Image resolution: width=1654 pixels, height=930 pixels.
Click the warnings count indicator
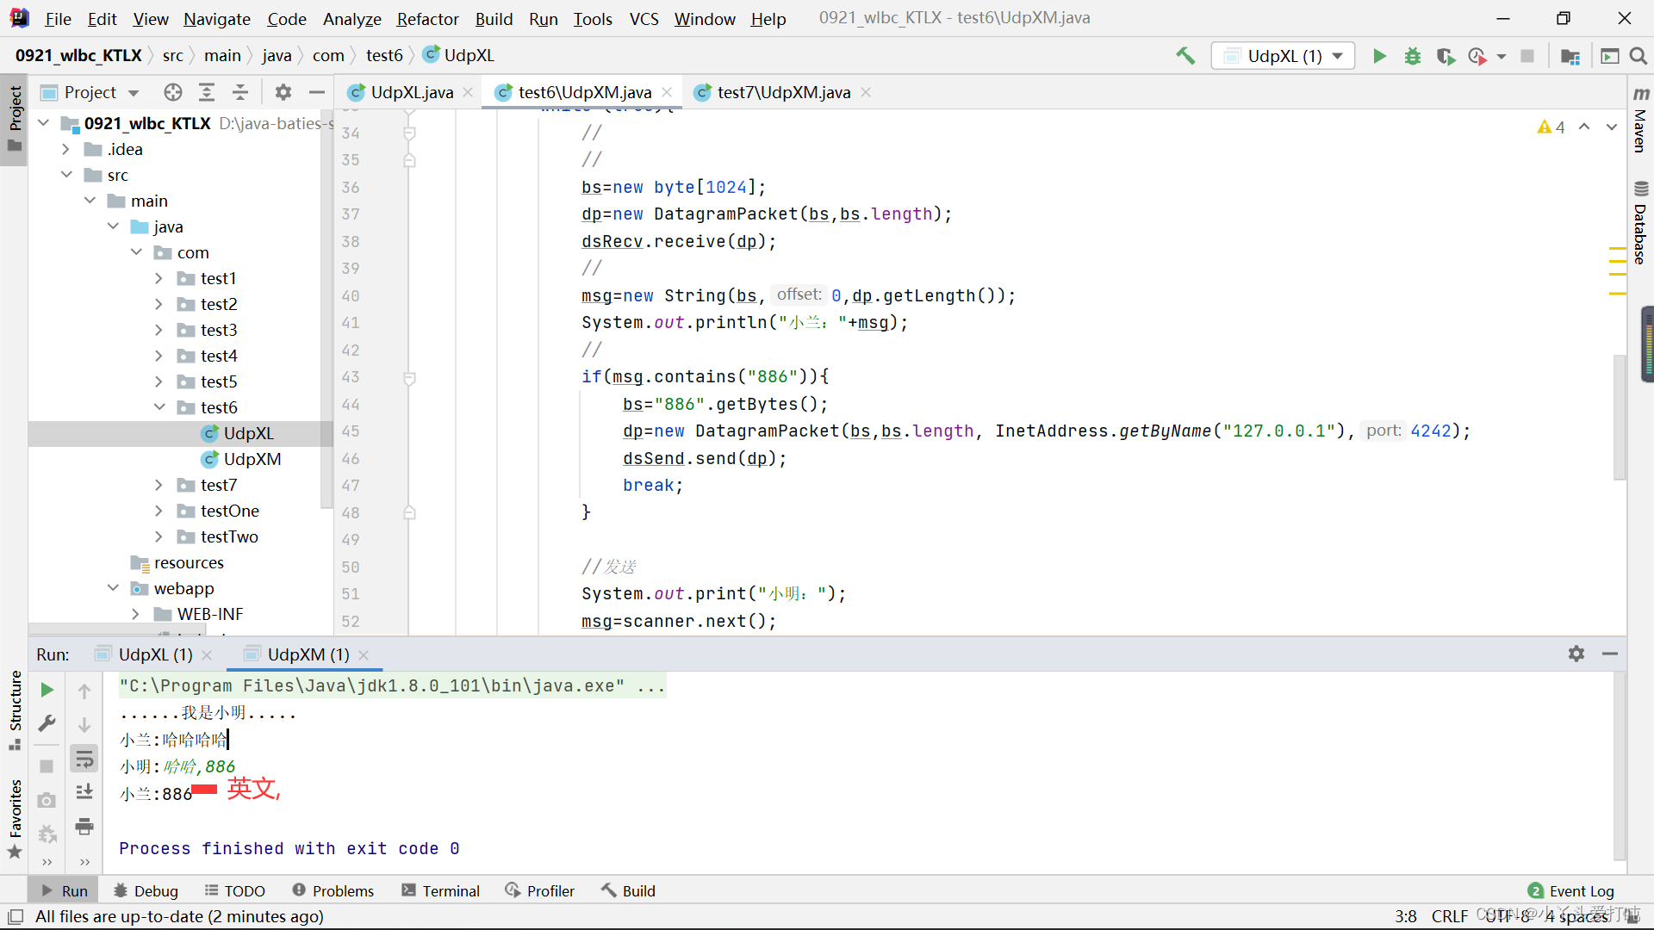point(1551,127)
